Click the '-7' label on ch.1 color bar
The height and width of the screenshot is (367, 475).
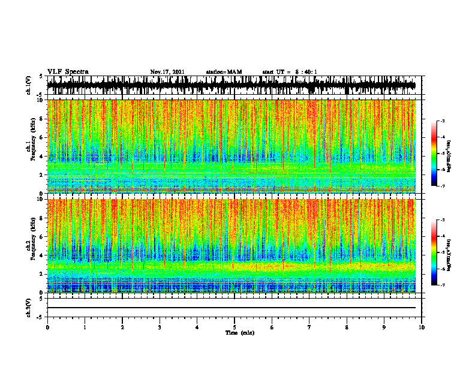point(442,186)
